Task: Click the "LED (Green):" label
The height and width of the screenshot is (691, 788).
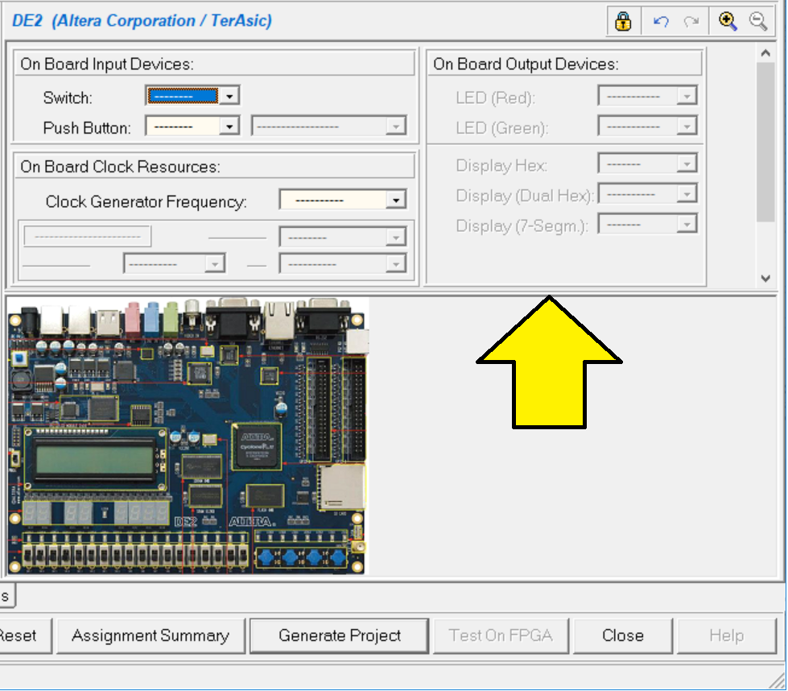Action: pyautogui.click(x=502, y=128)
